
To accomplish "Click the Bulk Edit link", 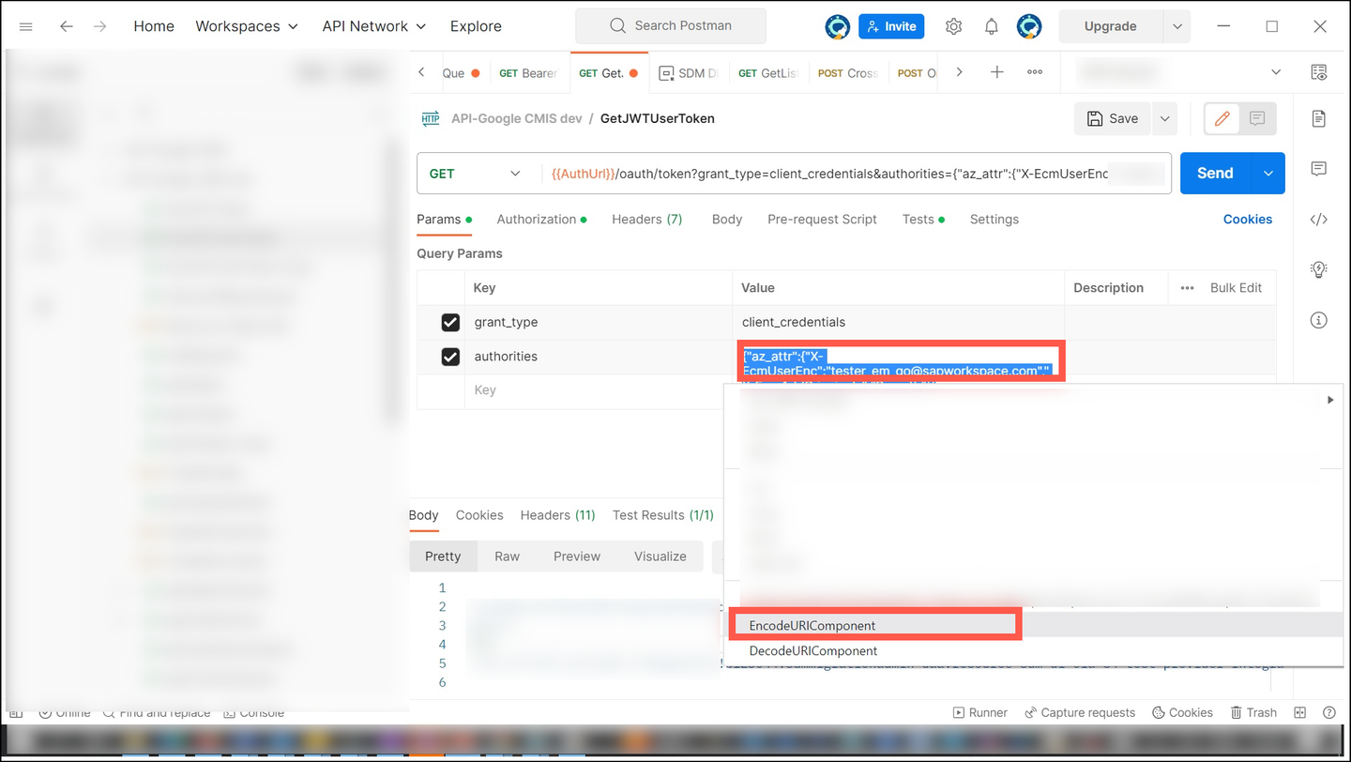I will point(1236,288).
